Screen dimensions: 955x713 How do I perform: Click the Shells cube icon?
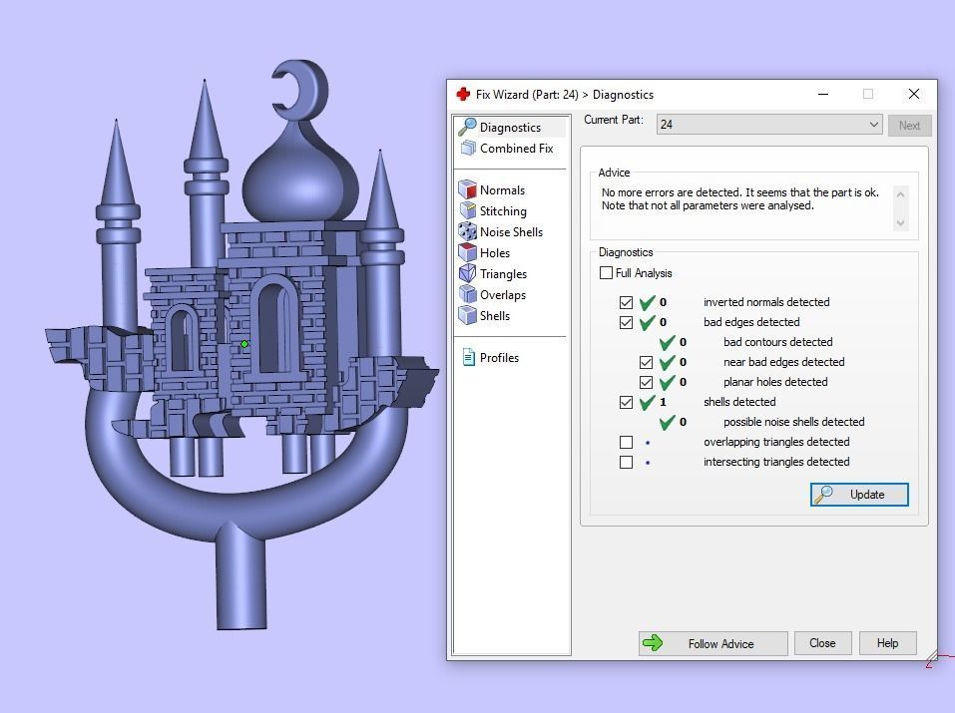[467, 315]
